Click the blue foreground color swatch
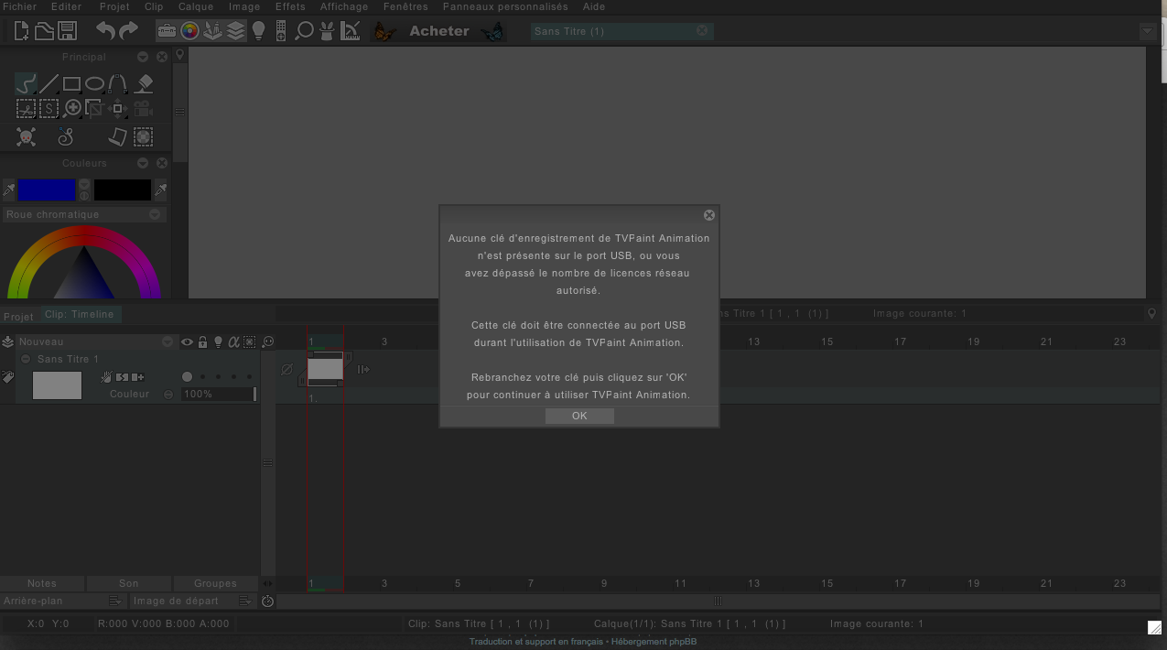The height and width of the screenshot is (650, 1167). pyautogui.click(x=47, y=190)
